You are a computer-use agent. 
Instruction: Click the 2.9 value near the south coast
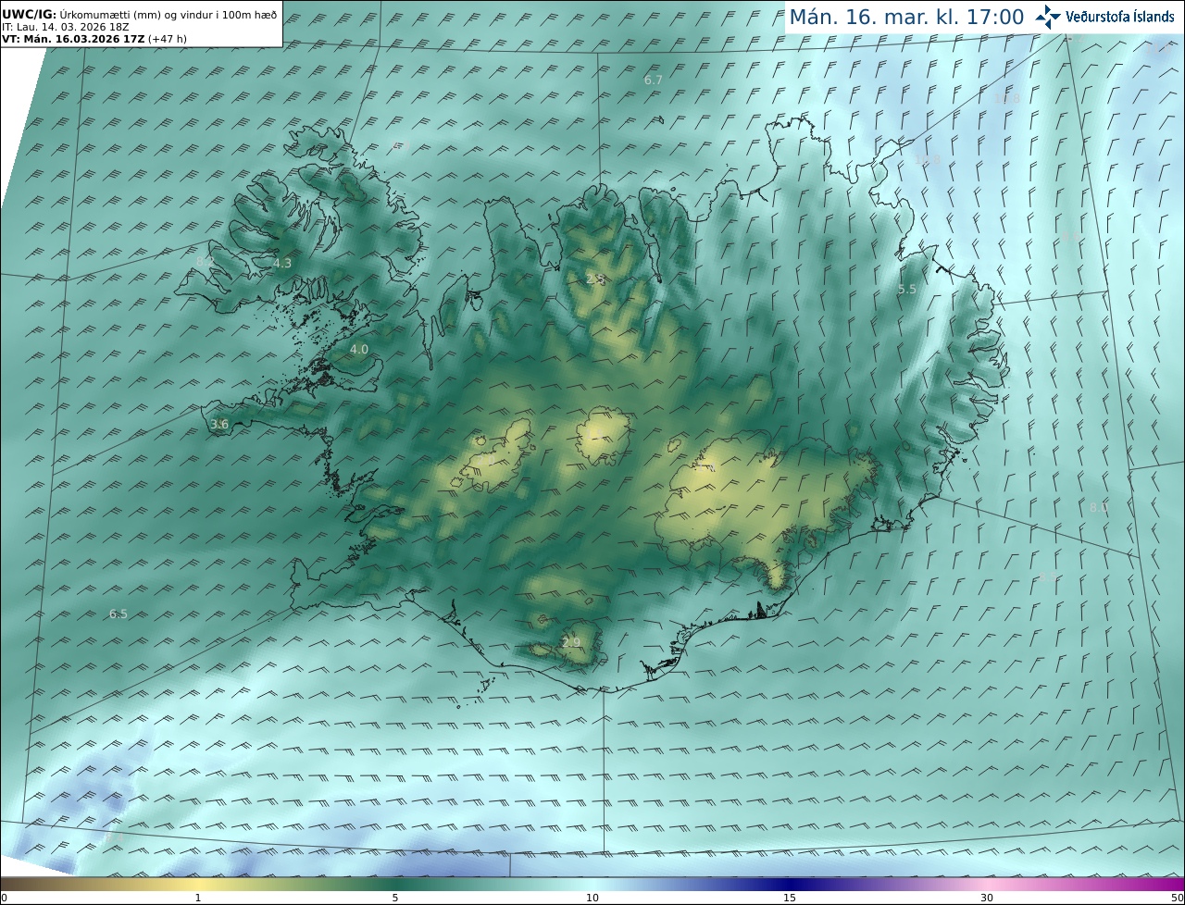571,643
